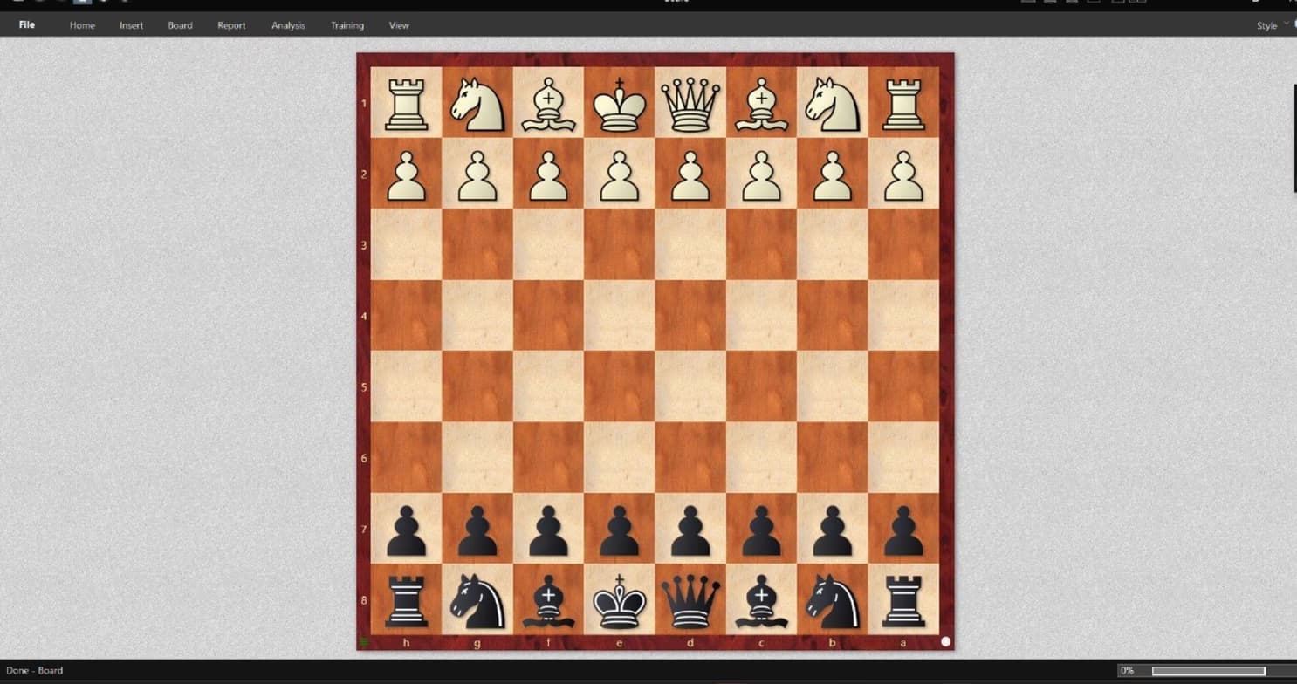Select the white queen on d1
Image resolution: width=1297 pixels, height=684 pixels.
[690, 103]
